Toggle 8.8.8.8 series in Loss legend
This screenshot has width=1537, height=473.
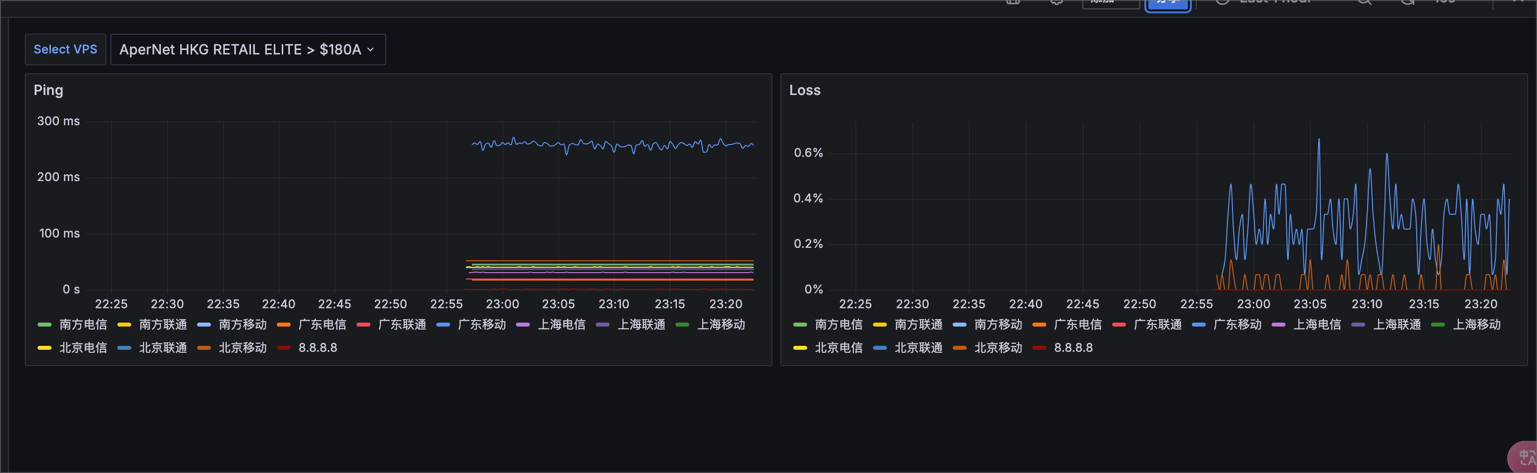pyautogui.click(x=1074, y=348)
